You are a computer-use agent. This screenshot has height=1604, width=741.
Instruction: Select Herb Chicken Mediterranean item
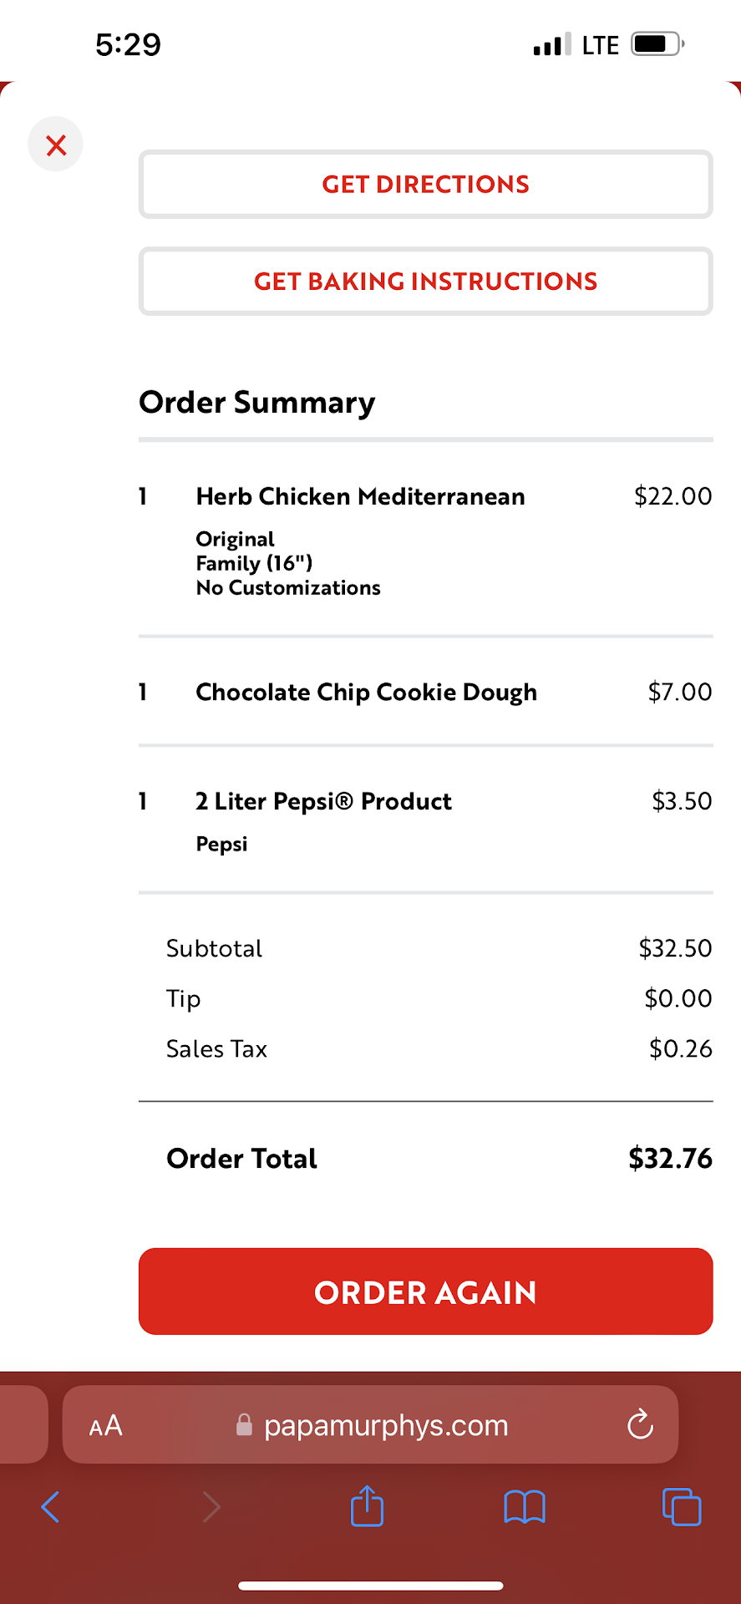click(360, 497)
